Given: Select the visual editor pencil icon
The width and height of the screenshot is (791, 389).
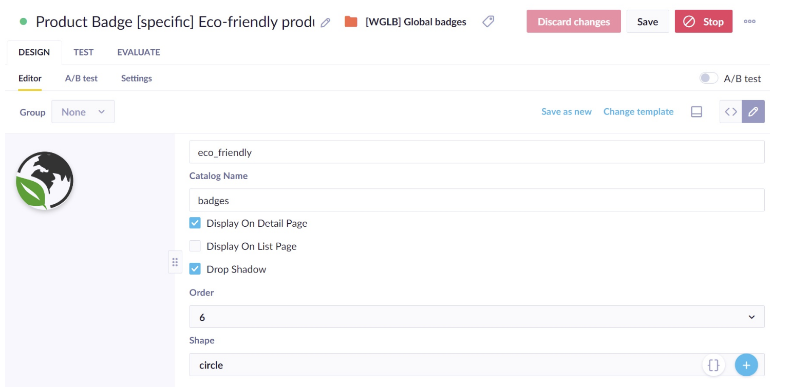Looking at the screenshot, I should click(x=753, y=111).
